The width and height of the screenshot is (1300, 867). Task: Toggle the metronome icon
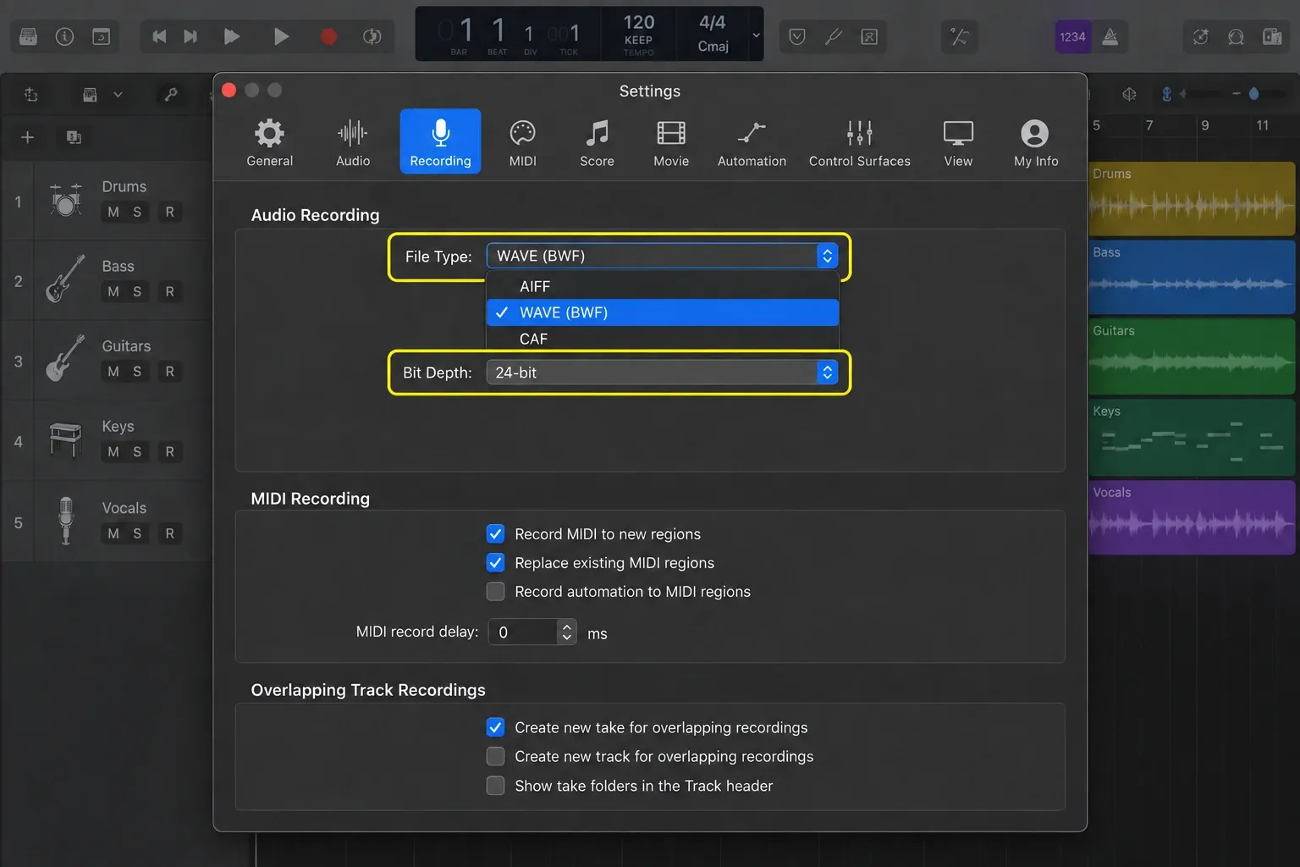1110,36
